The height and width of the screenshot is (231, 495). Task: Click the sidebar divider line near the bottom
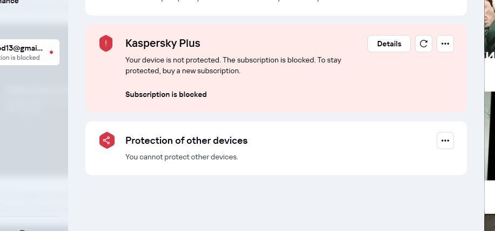pyautogui.click(x=30, y=216)
